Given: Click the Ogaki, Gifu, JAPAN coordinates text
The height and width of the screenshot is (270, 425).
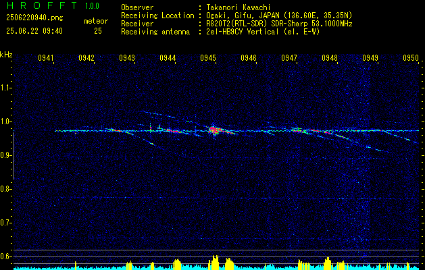Looking at the screenshot, I should click(x=279, y=16).
